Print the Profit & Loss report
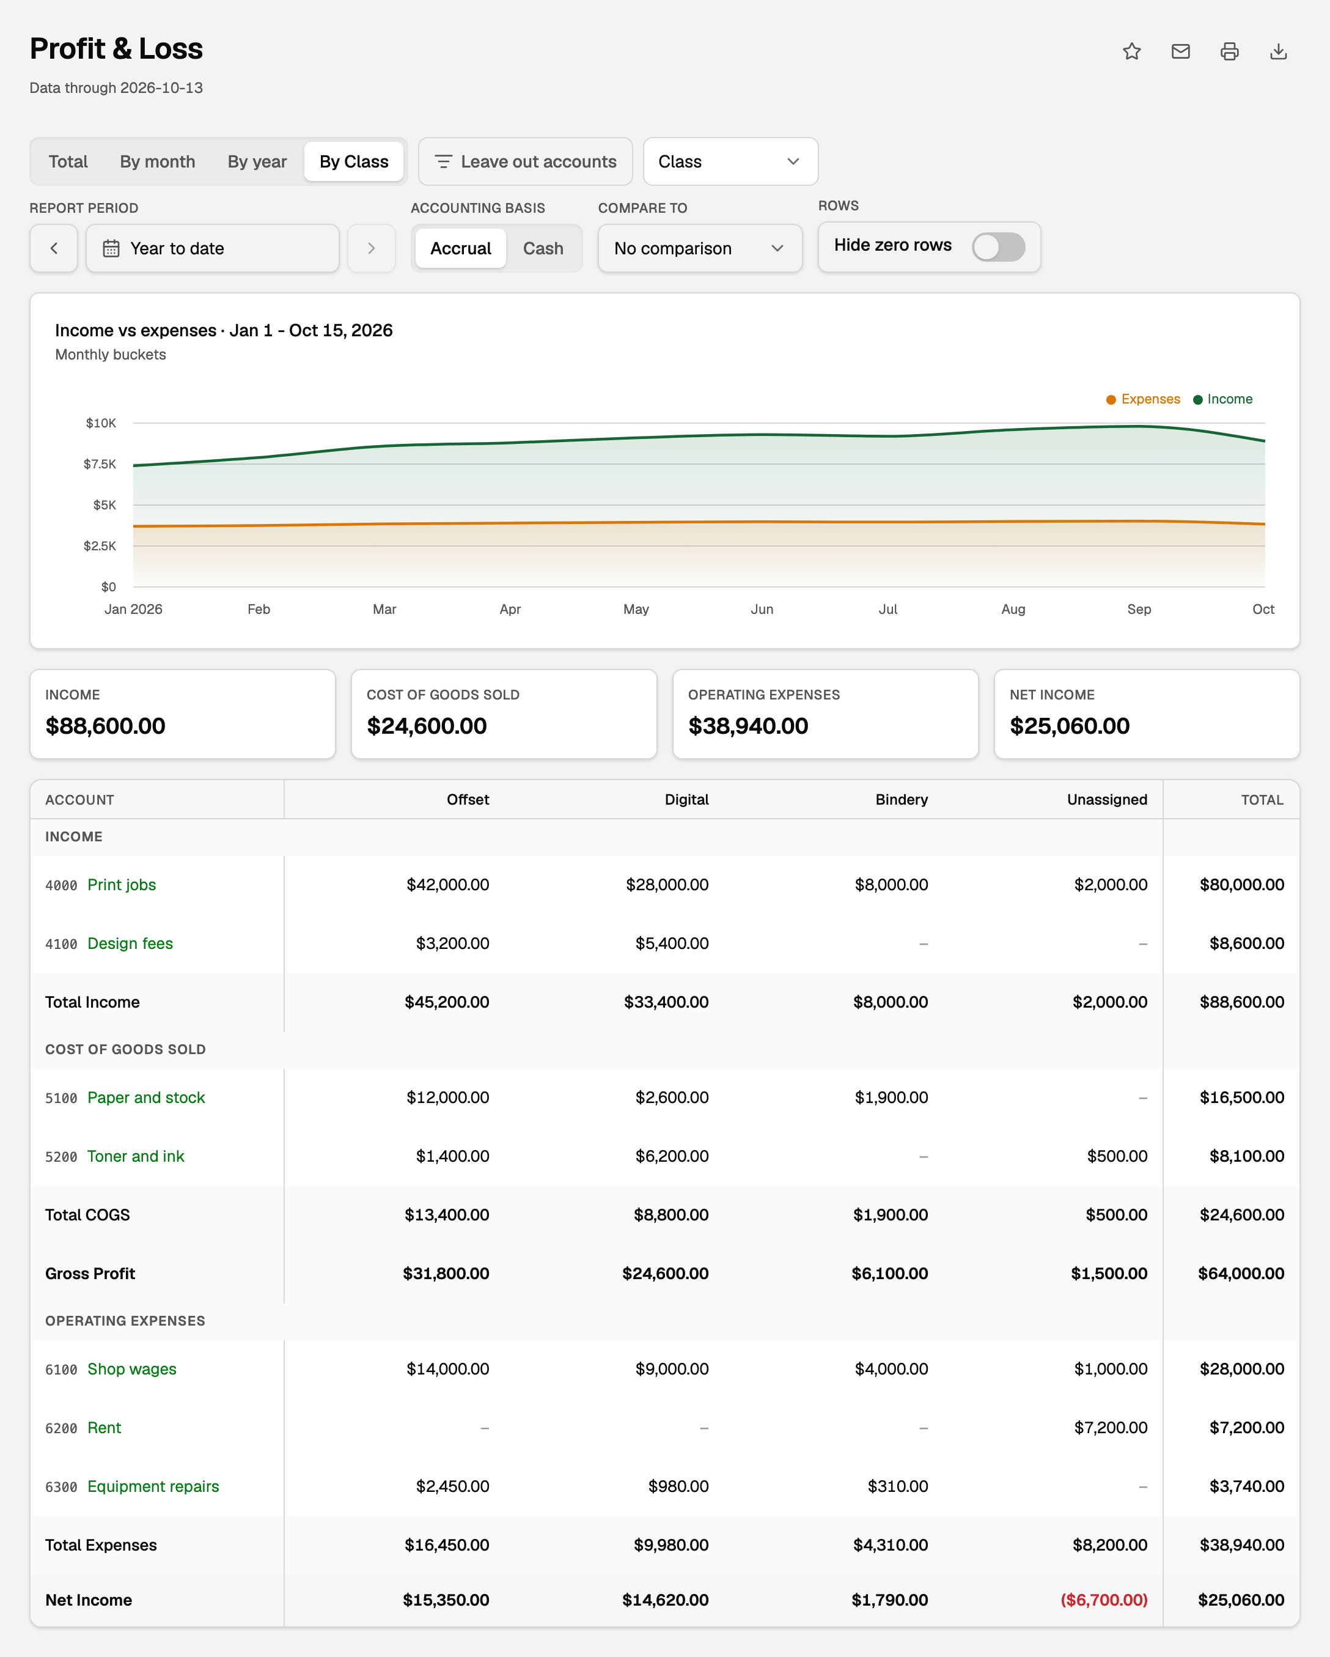The width and height of the screenshot is (1330, 1657). click(x=1229, y=51)
